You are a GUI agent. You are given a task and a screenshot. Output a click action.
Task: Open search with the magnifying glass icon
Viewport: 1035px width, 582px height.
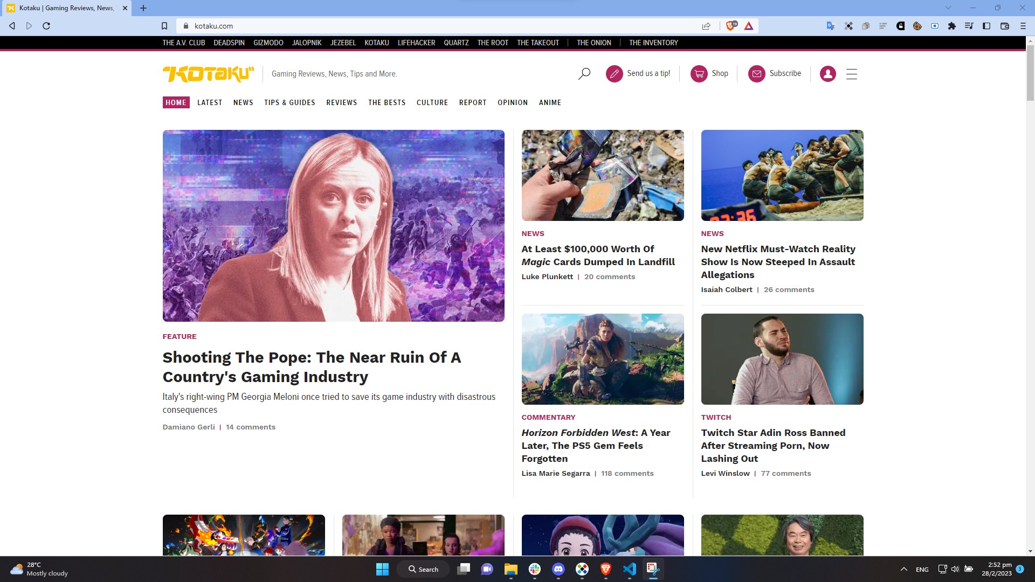pos(584,74)
